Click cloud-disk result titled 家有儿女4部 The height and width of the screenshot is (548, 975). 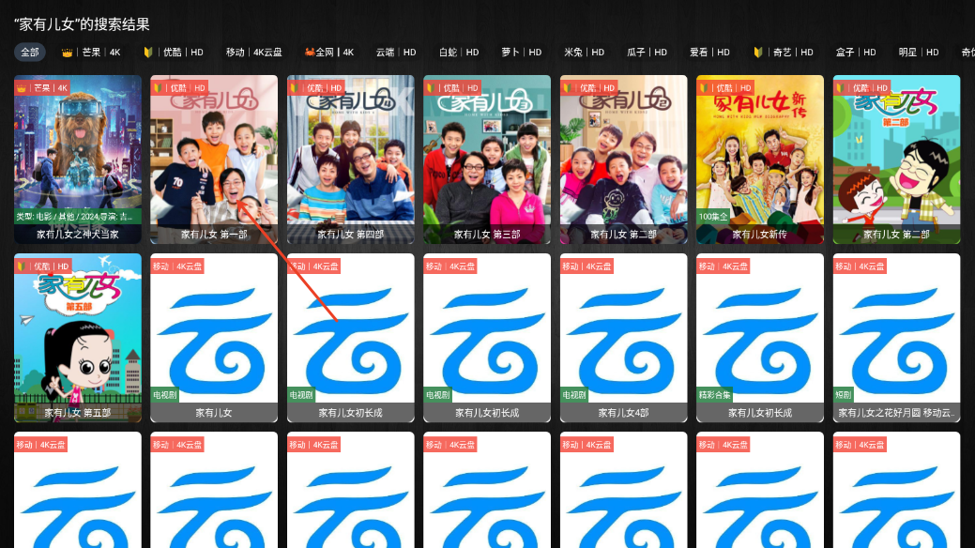point(623,337)
